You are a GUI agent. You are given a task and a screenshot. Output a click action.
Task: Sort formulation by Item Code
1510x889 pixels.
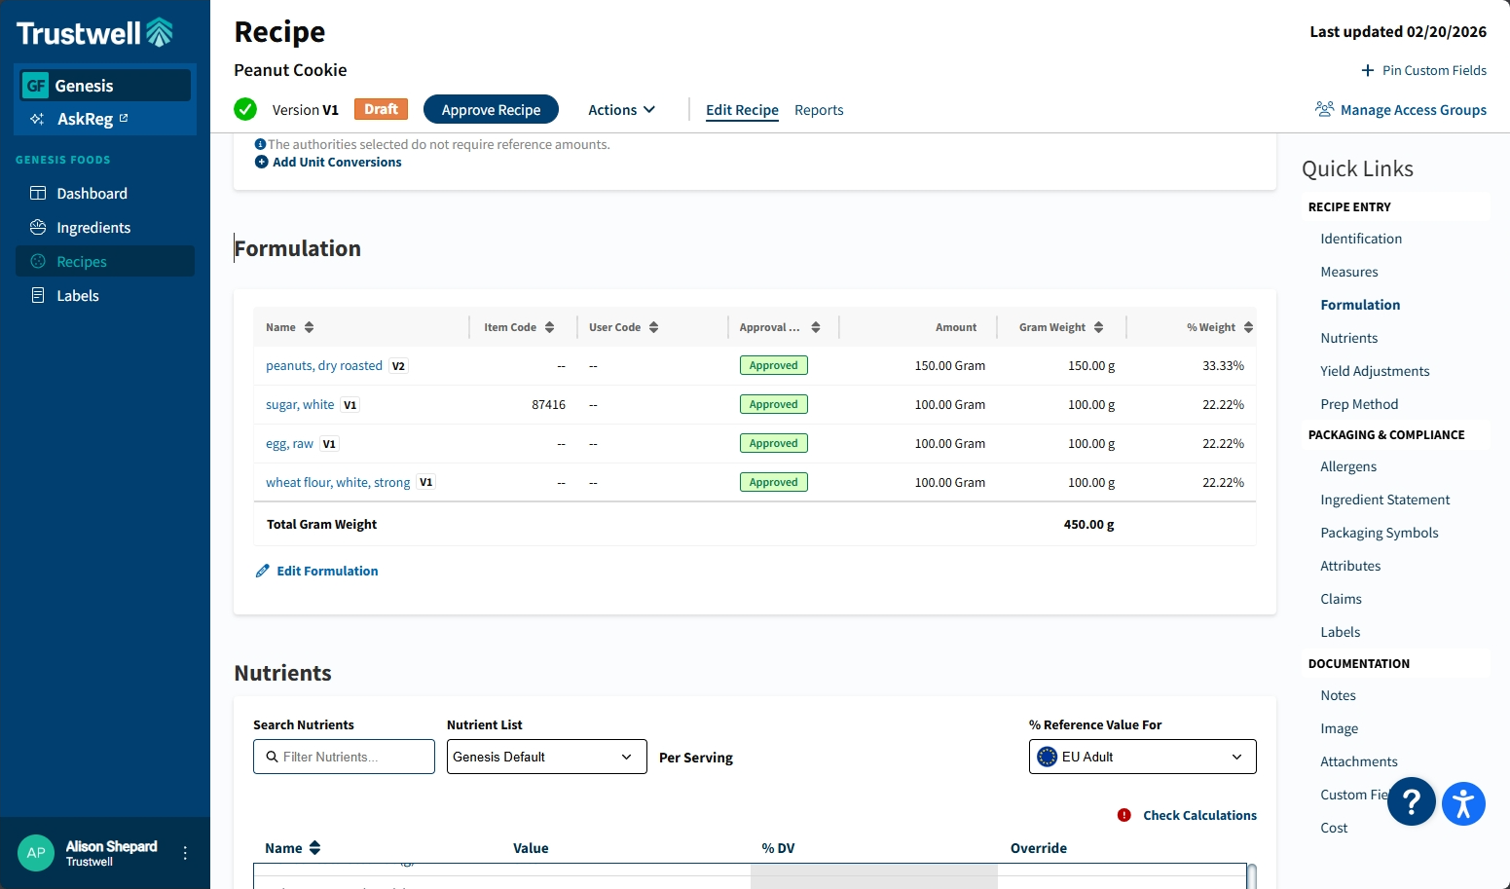549,327
